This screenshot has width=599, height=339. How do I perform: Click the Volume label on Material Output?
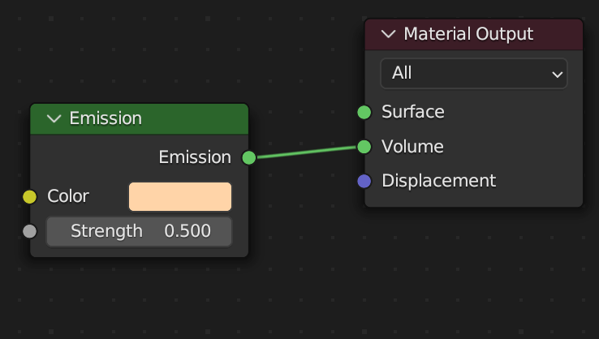click(412, 147)
